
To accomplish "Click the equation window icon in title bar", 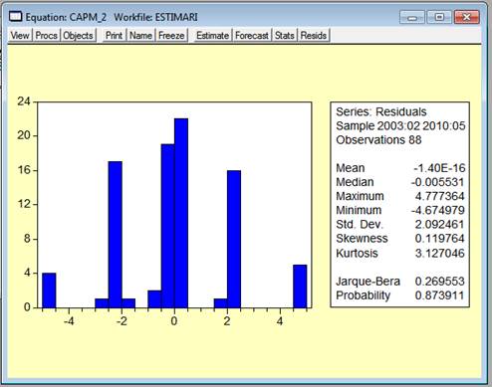I will (x=16, y=16).
